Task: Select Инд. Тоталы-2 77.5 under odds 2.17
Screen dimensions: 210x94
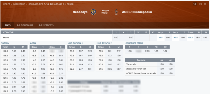Action: [x=119, y=51]
